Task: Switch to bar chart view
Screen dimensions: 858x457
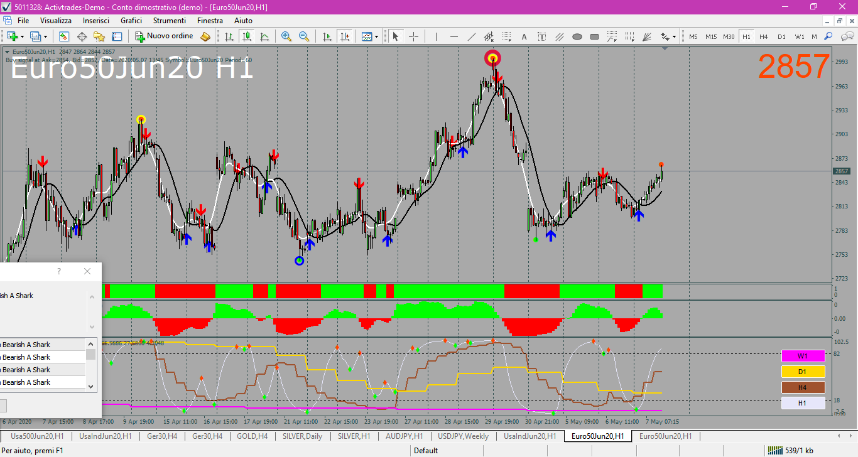Action: 230,36
